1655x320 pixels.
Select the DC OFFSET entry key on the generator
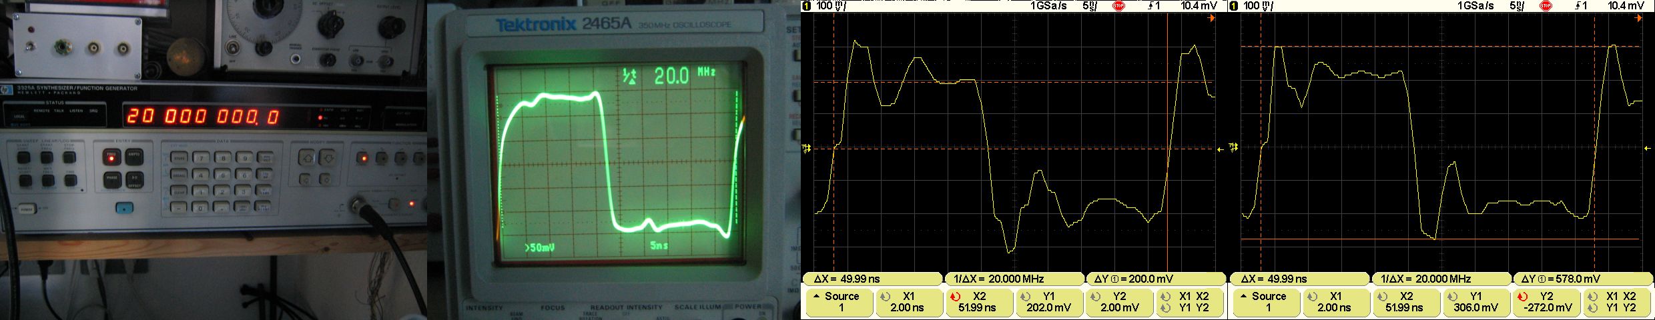[135, 180]
